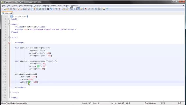Toggle synchronize horizontal scrolling icon

point(67,9)
